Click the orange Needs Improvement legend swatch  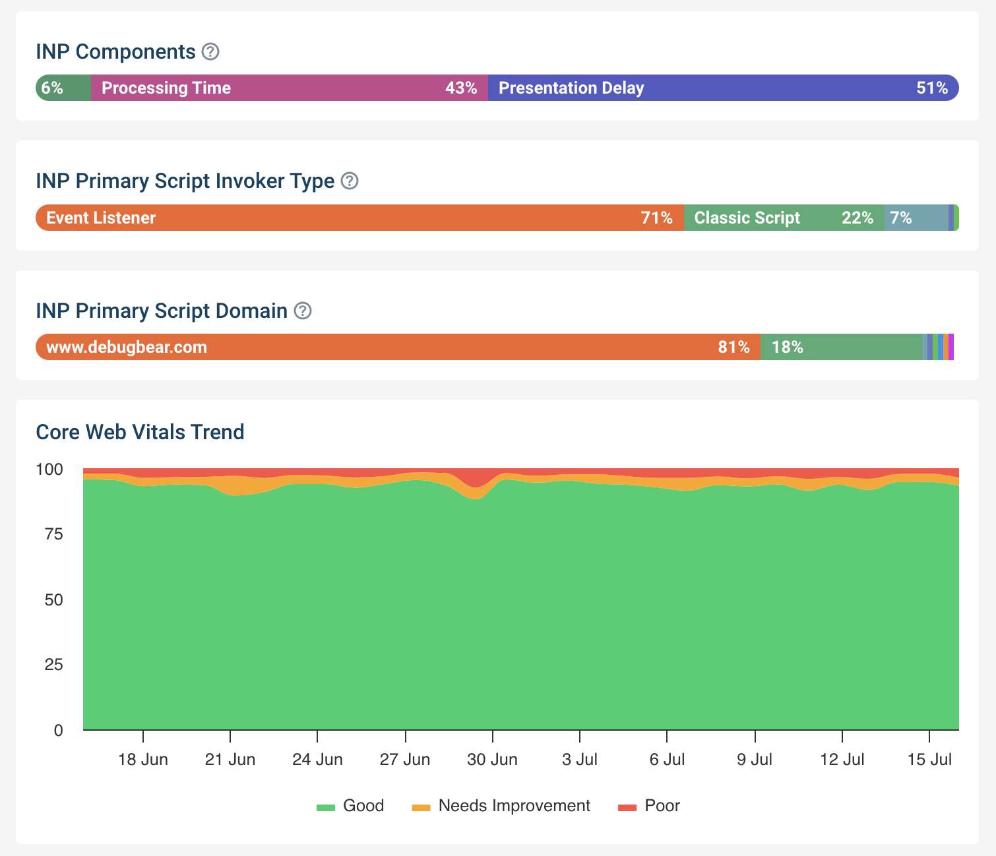coord(421,807)
